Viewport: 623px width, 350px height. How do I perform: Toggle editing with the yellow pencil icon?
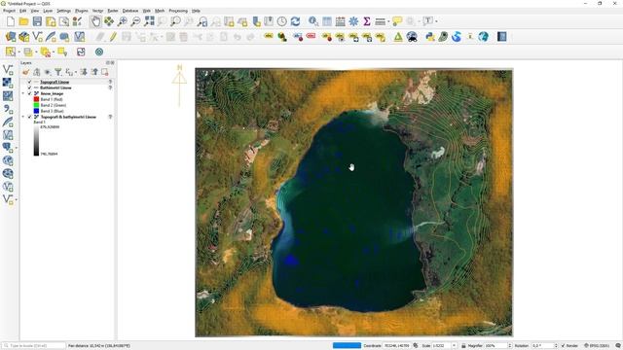113,37
